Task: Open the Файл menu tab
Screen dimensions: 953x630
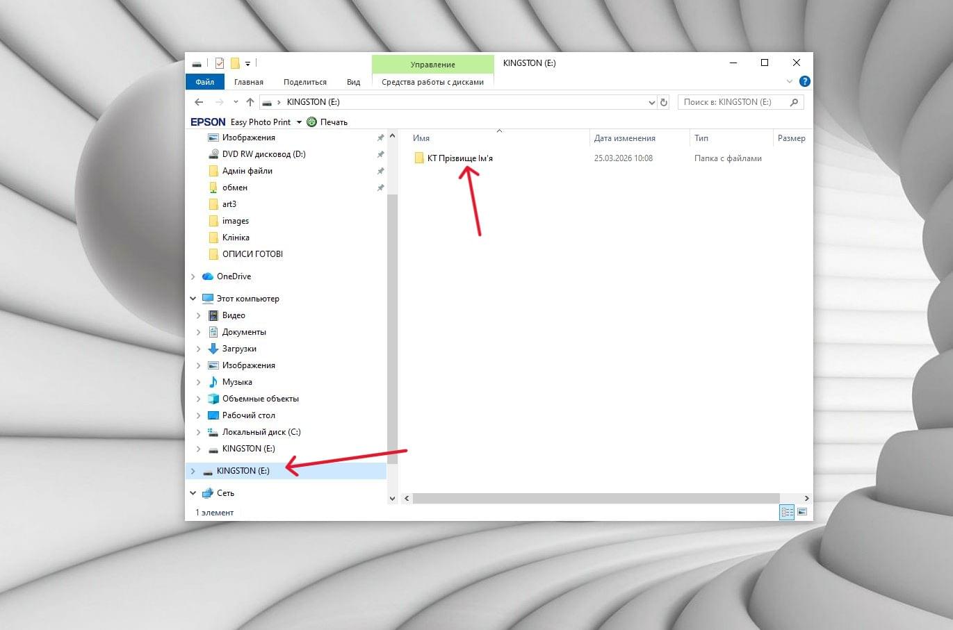Action: [205, 82]
